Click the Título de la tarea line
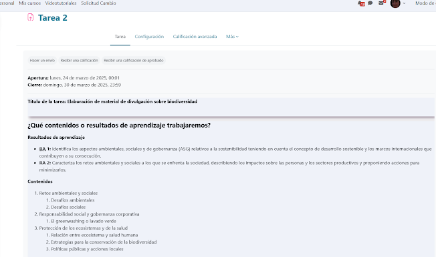Image resolution: width=436 pixels, height=257 pixels. click(x=112, y=101)
